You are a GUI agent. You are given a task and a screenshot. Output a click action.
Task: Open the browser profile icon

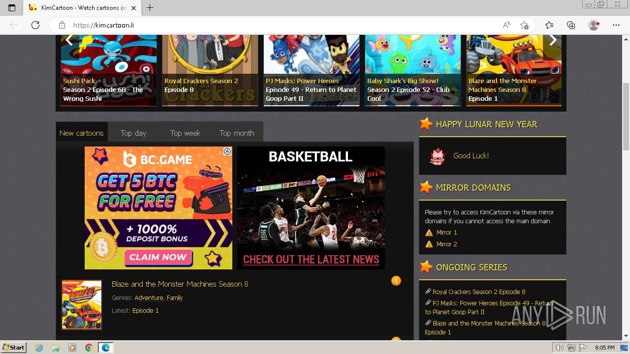(x=594, y=25)
